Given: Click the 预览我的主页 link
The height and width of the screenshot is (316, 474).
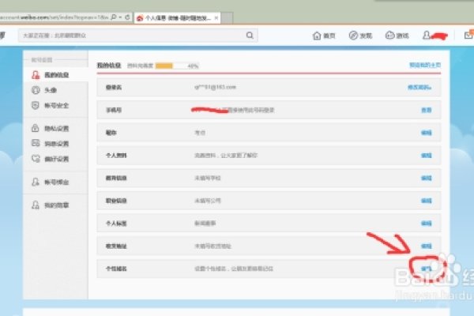Looking at the screenshot, I should (425, 65).
